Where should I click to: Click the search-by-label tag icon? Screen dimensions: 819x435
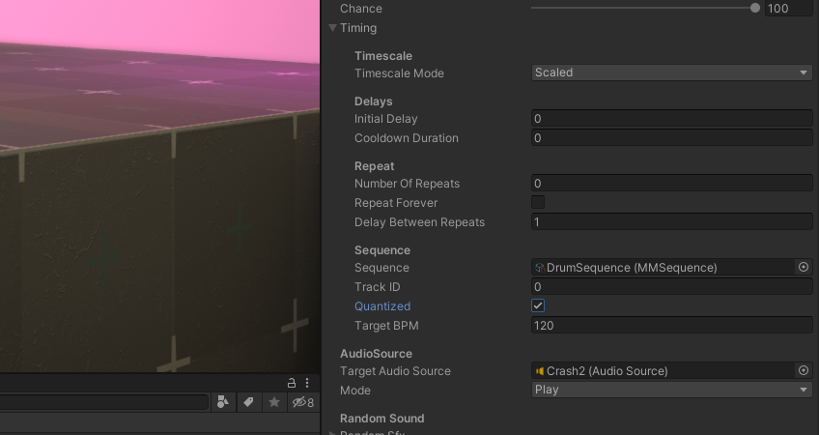[248, 402]
